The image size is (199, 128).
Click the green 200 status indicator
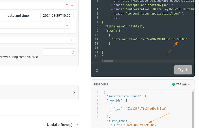tap(174, 84)
